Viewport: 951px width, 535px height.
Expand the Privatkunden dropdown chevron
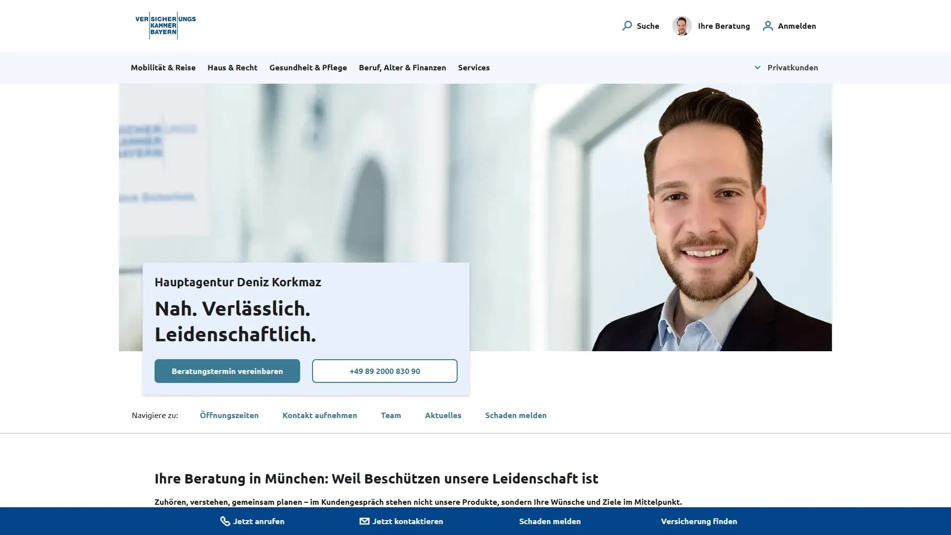757,67
